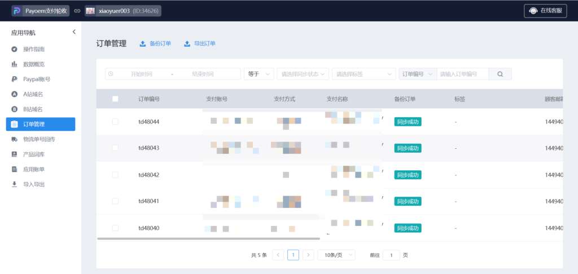Open 操作指南 in the sidebar
This screenshot has height=274, width=578.
click(x=34, y=50)
